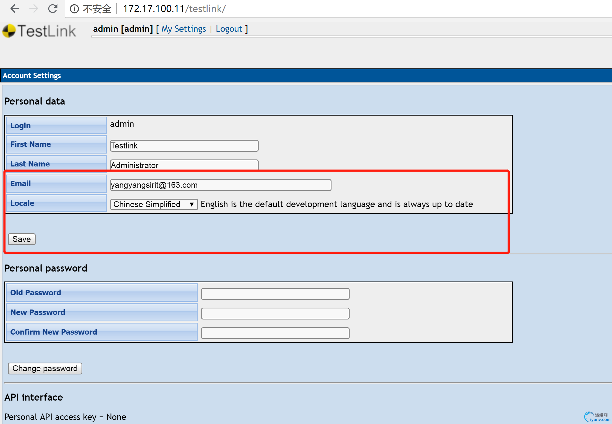Click the site info insecure icon
The image size is (612, 424).
74,9
